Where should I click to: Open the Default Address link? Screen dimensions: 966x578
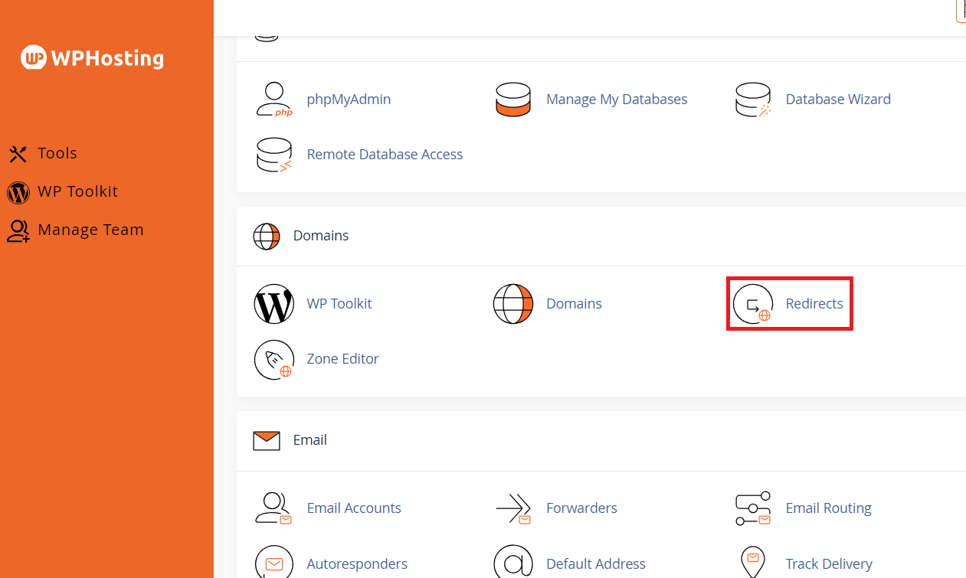[595, 564]
